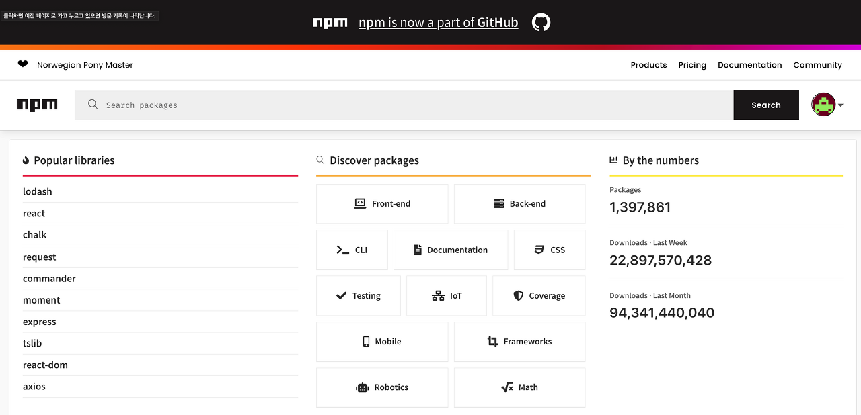The image size is (861, 415).
Task: Open the moment library link
Action: (x=42, y=299)
